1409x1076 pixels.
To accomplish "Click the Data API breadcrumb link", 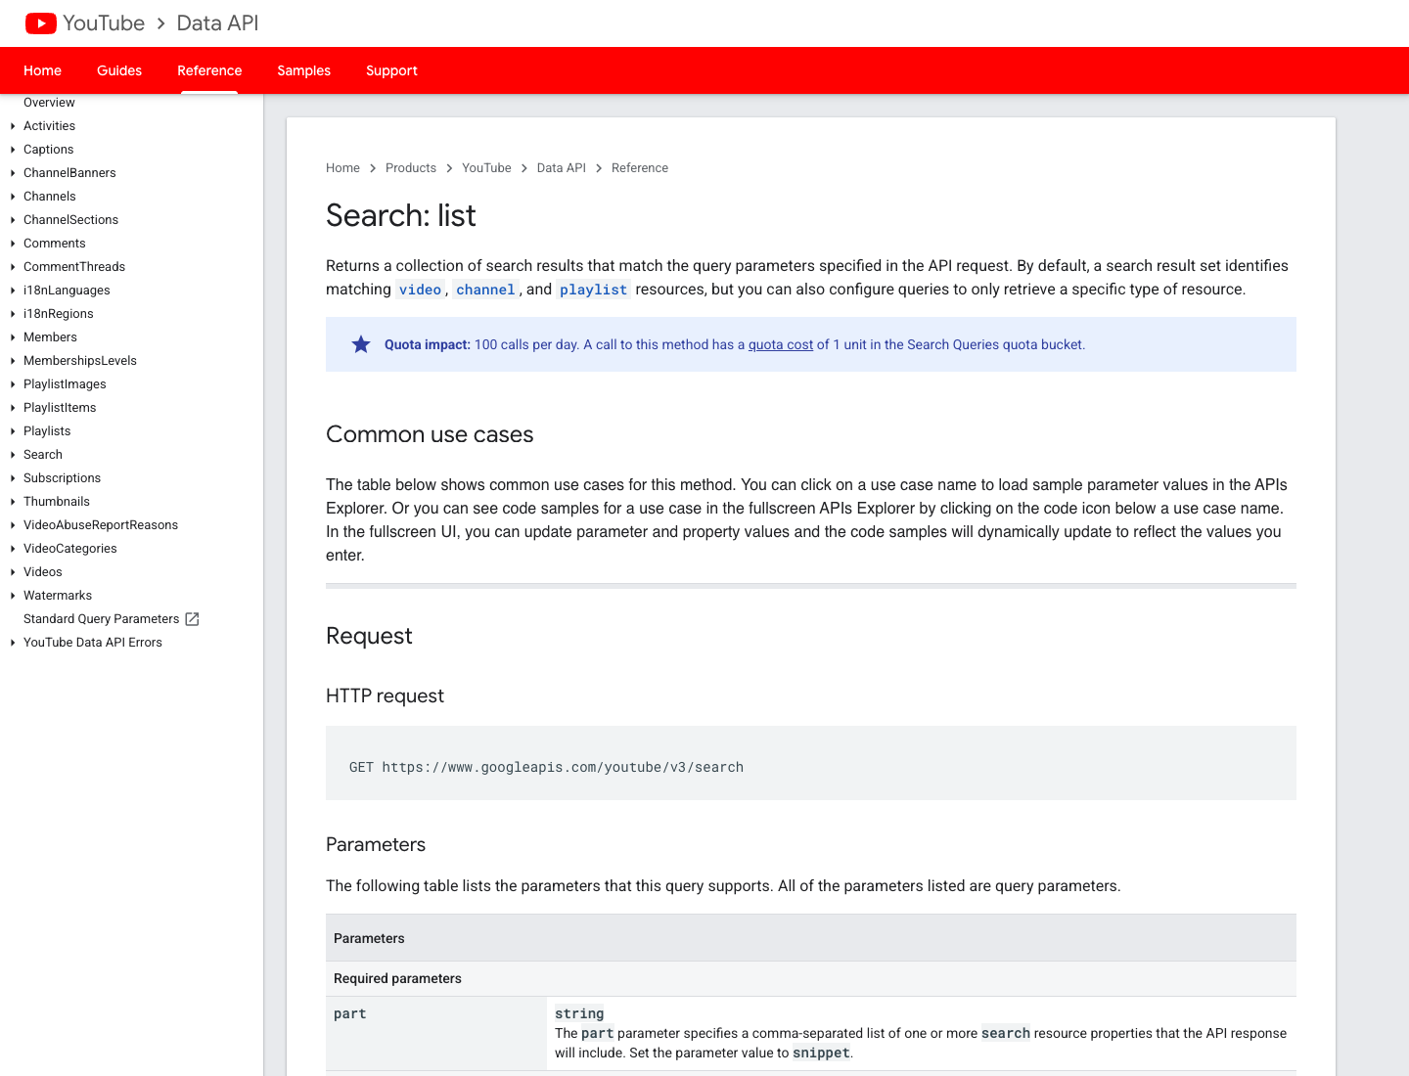I will pos(562,168).
